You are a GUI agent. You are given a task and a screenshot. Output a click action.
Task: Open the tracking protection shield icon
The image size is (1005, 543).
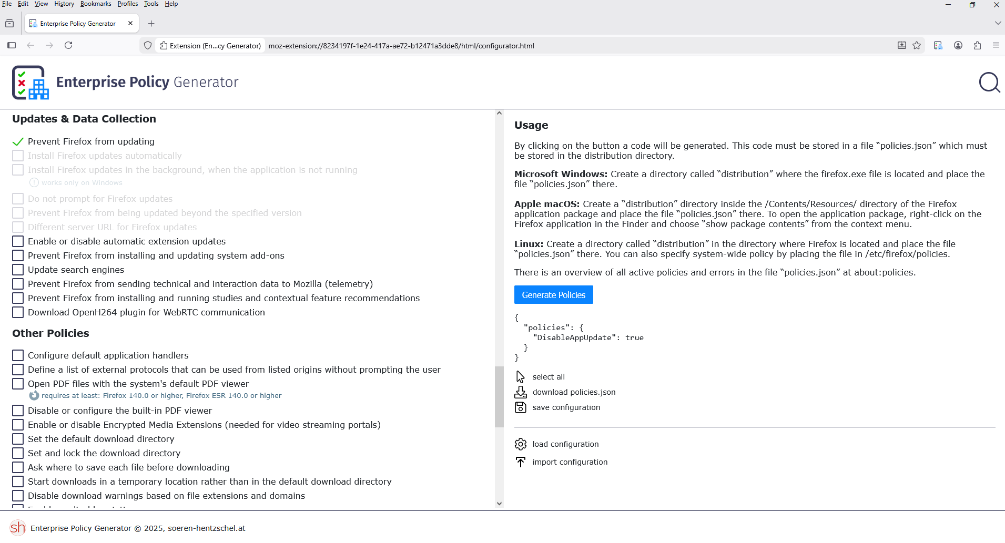148,46
